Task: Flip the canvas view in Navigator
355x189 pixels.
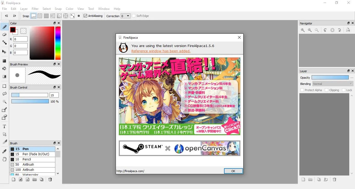Action: (348, 30)
